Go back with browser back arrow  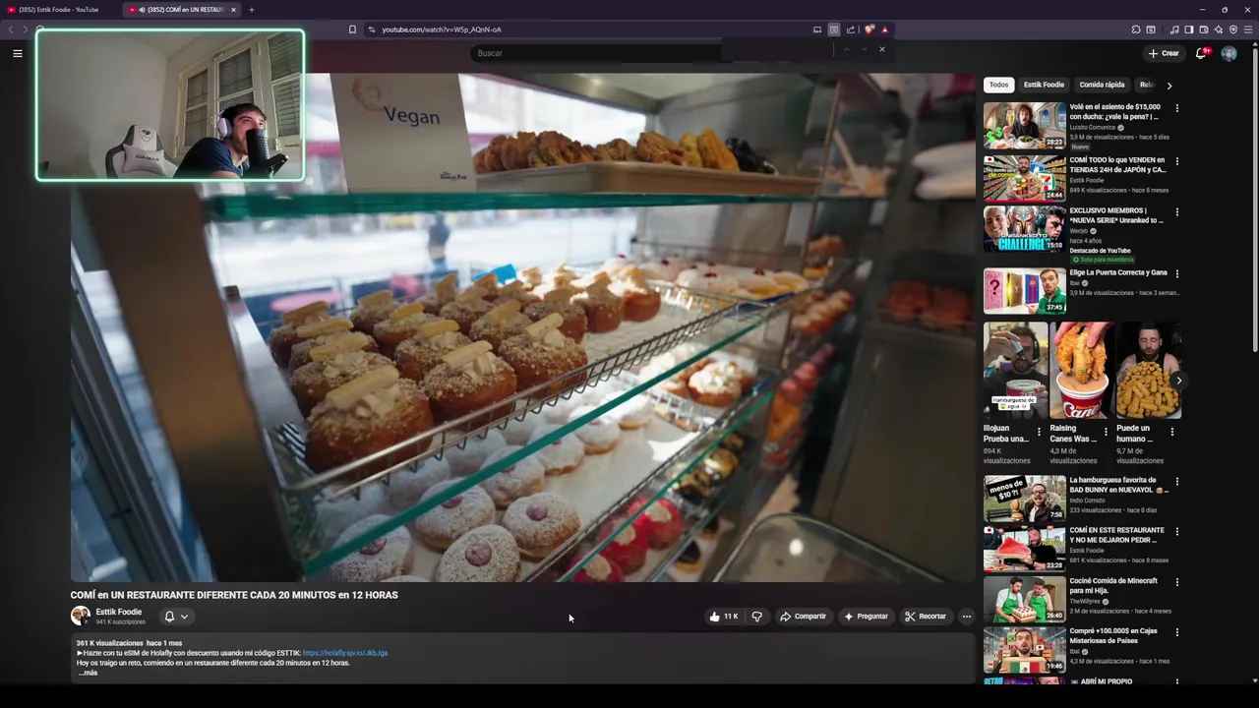[x=11, y=29]
